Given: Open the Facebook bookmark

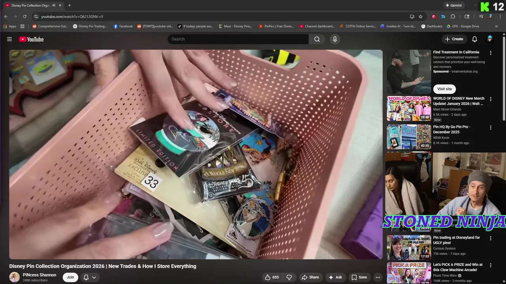Looking at the screenshot, I should click(x=123, y=26).
